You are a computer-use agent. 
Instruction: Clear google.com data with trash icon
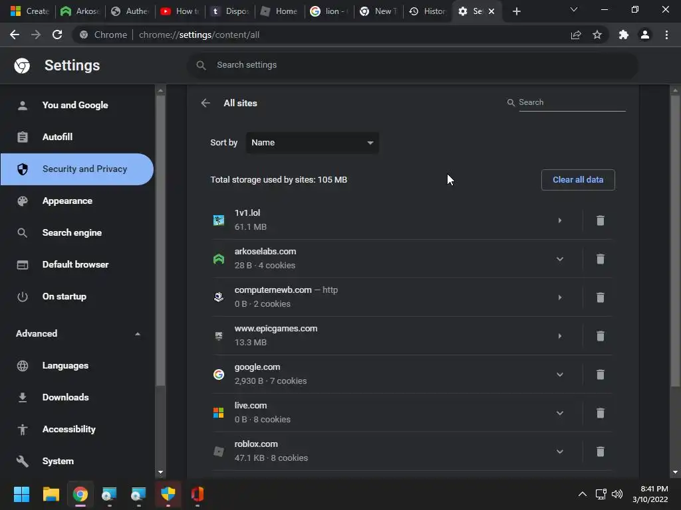601,375
